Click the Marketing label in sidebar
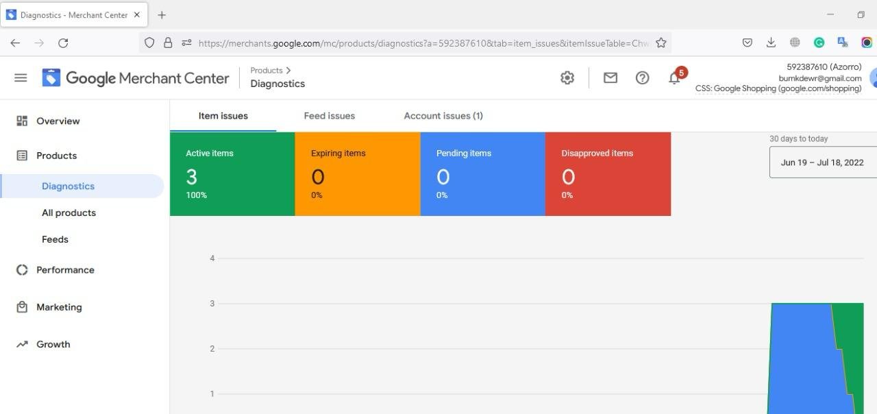Image resolution: width=877 pixels, height=414 pixels. click(59, 307)
